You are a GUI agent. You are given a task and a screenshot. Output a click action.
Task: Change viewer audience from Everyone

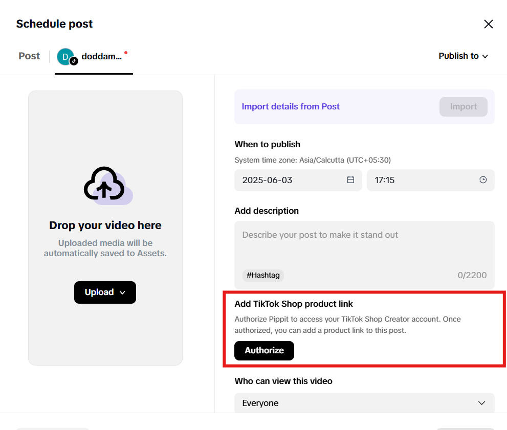click(364, 403)
